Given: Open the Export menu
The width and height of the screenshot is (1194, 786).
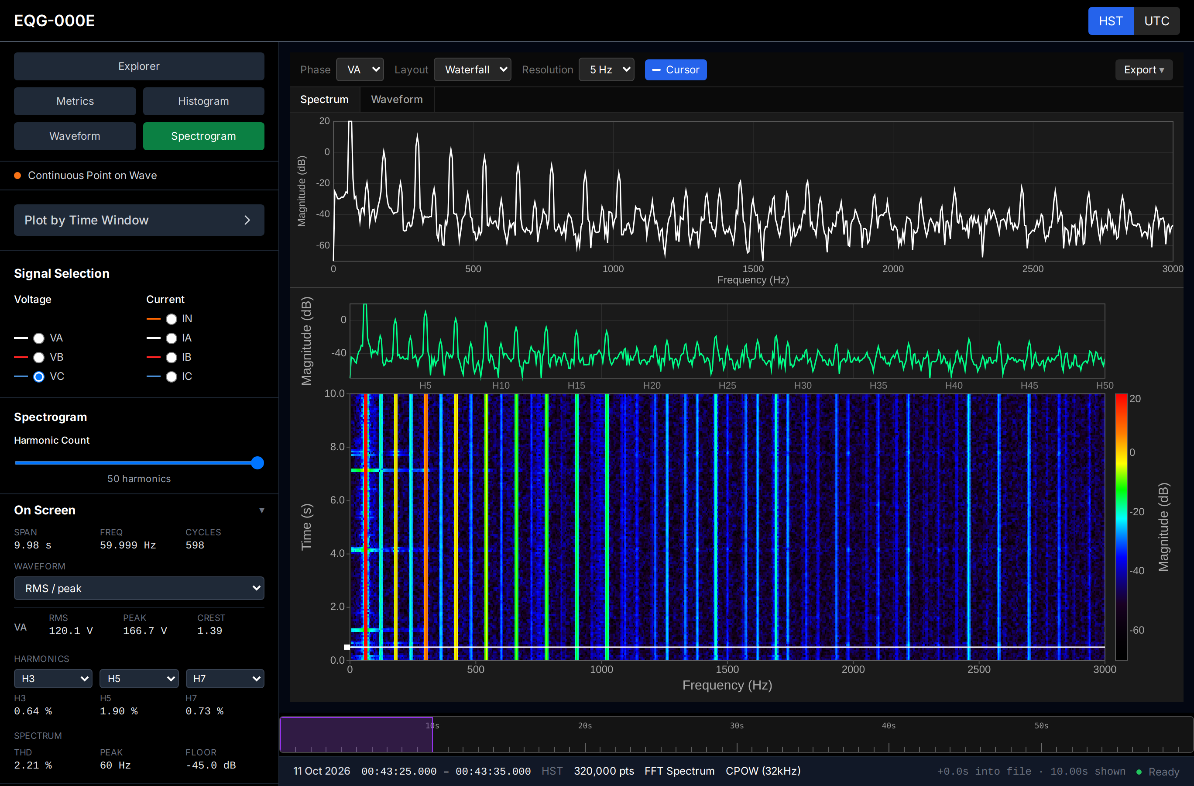Looking at the screenshot, I should (1143, 70).
